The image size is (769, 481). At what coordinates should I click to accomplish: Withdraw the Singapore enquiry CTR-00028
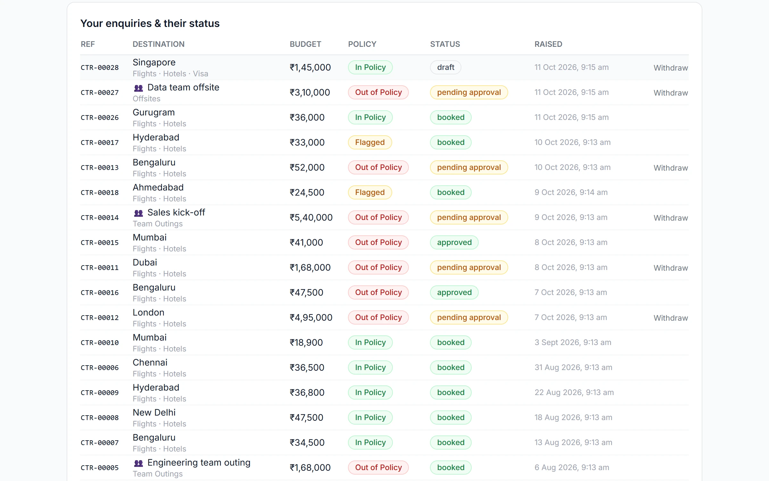pos(671,68)
